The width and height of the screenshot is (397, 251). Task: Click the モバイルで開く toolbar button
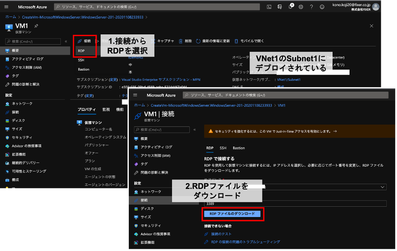point(249,41)
